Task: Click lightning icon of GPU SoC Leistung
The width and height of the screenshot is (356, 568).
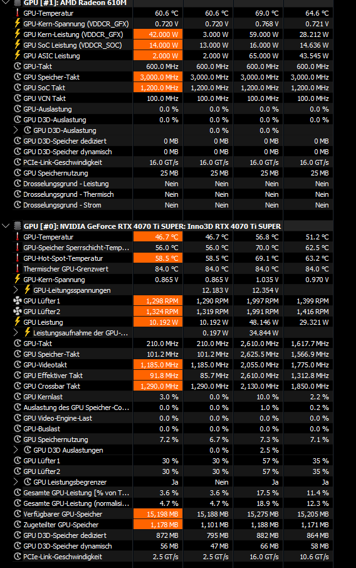Action: click(17, 45)
